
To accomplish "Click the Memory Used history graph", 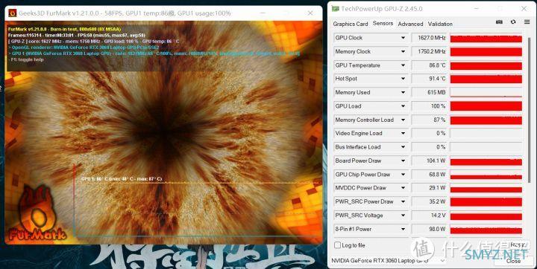I will 486,92.
